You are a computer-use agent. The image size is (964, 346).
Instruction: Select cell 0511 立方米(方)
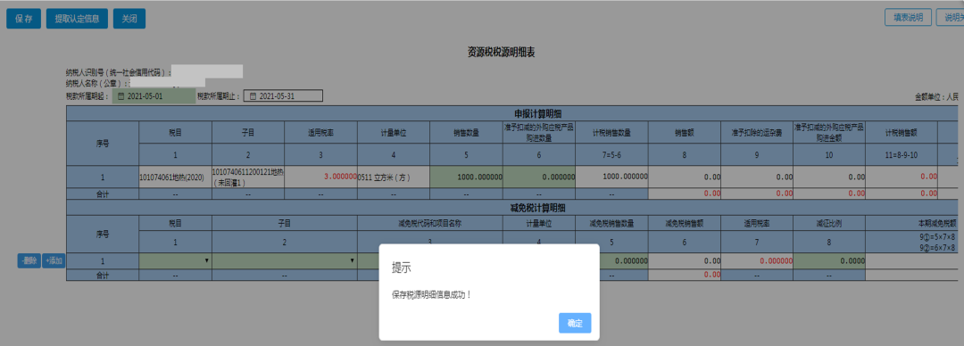pos(395,177)
